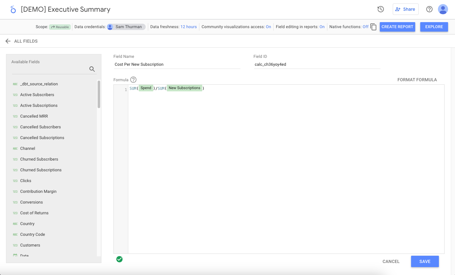Click the Sam Thurman avatar in credentials chip
The height and width of the screenshot is (275, 455).
(110, 27)
